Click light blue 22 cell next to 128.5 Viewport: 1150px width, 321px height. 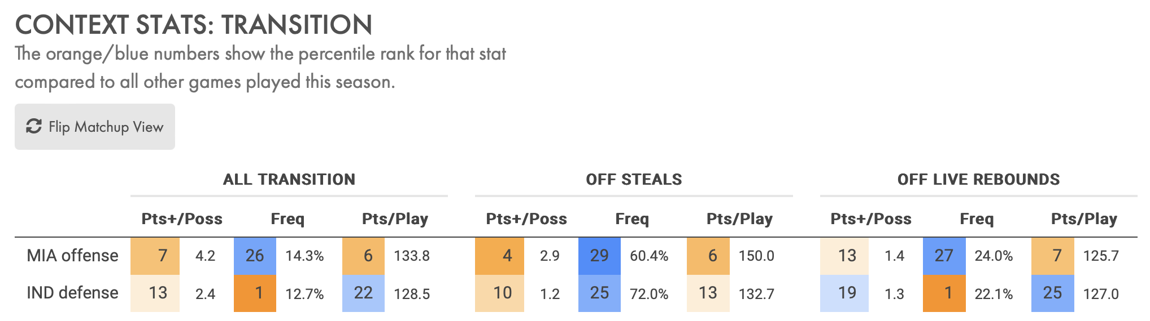point(363,293)
